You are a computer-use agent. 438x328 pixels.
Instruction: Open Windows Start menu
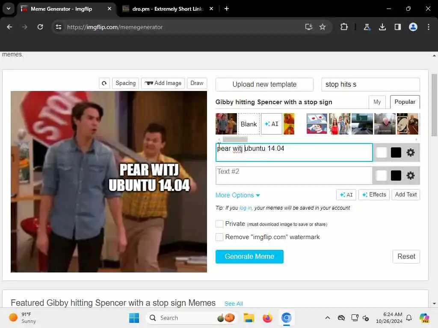134,318
